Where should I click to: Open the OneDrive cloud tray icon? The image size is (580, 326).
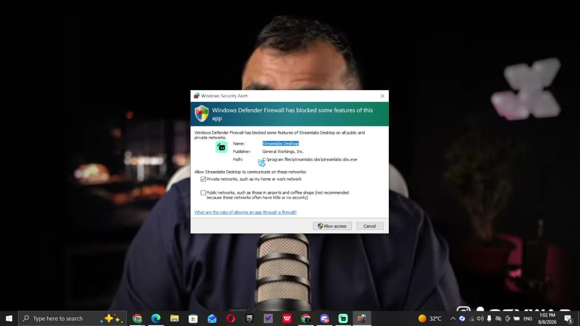[x=498, y=318]
